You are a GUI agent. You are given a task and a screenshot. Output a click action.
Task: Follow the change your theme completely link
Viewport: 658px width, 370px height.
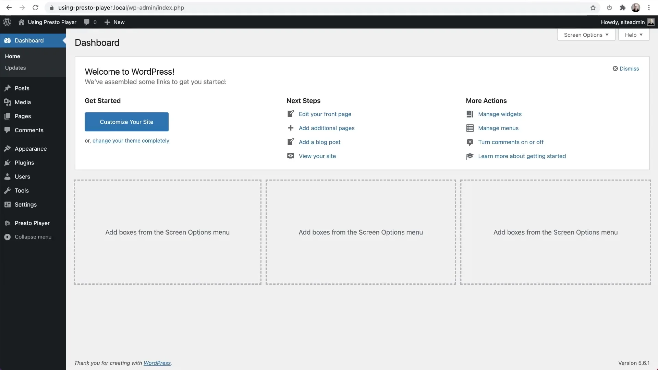pos(131,141)
